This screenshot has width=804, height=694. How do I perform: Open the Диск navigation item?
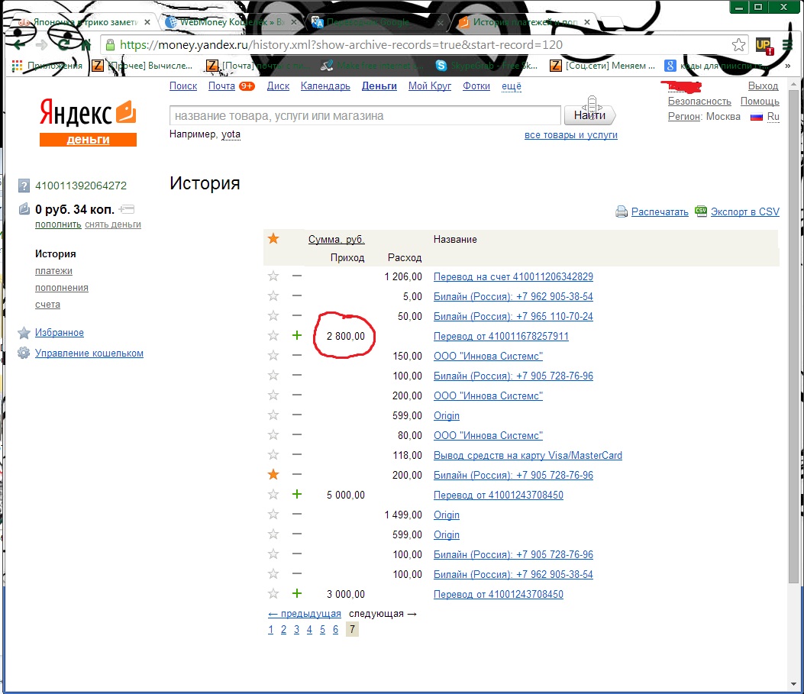pos(278,86)
